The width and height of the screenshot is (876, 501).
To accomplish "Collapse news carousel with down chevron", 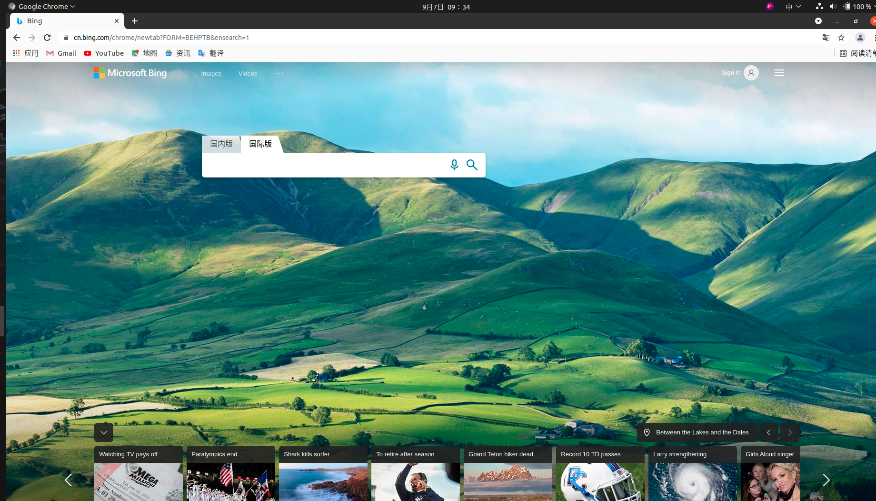I will [x=104, y=432].
